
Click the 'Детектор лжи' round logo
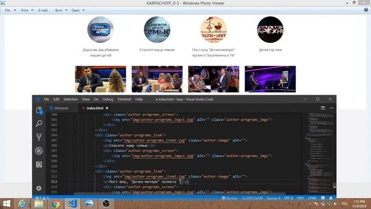(x=270, y=30)
